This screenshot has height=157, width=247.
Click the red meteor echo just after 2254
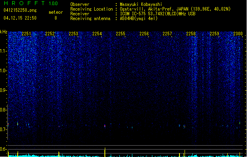[x=105, y=126]
